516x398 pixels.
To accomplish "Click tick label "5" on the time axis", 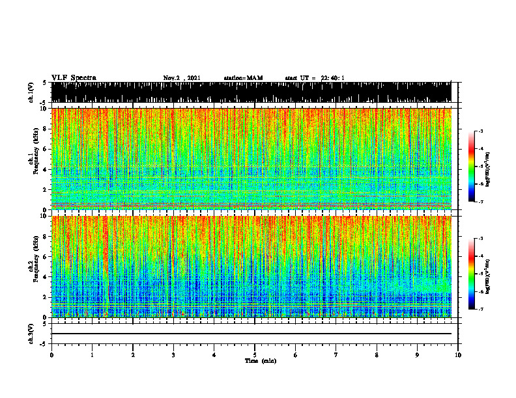I will [x=255, y=355].
